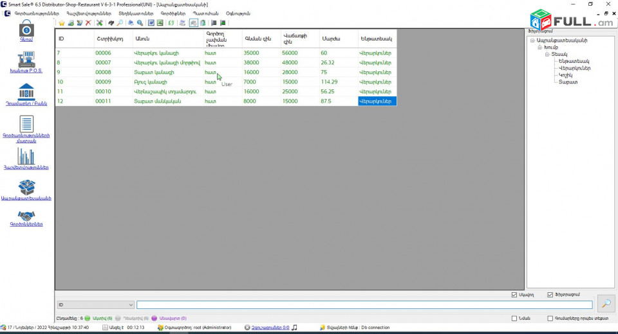Click the green add-sheet toolbar icon

(x=71, y=23)
